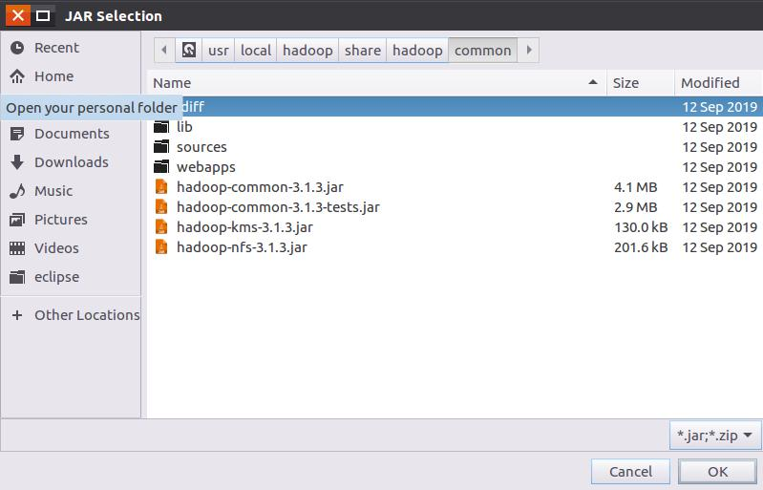Open the eclipse bookmark folder
Screen dimensions: 763x490
(45, 277)
